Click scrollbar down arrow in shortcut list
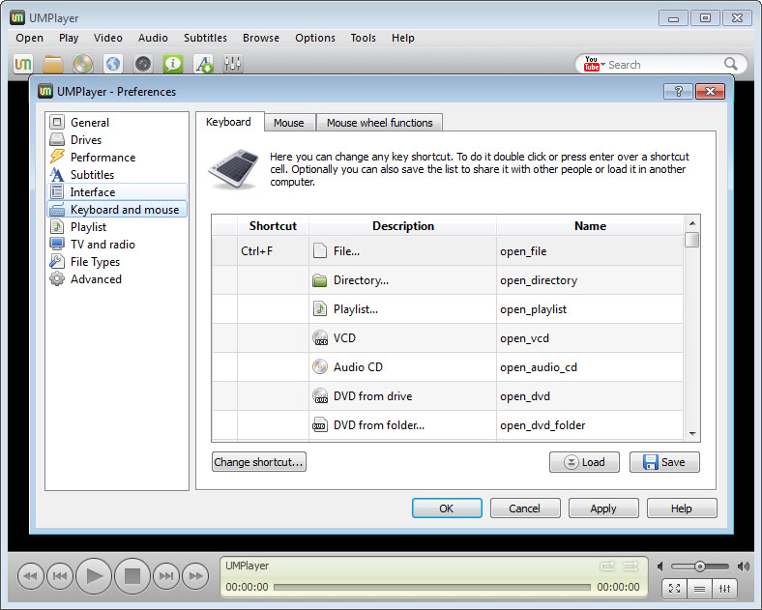 tap(692, 434)
